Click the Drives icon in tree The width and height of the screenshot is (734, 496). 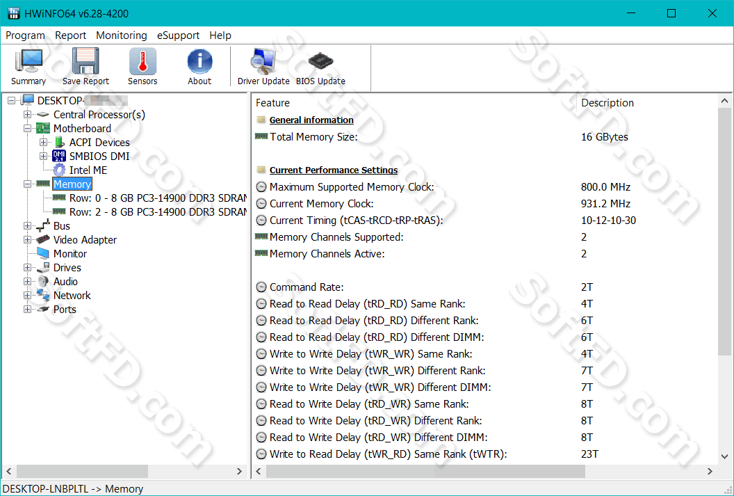click(x=43, y=267)
